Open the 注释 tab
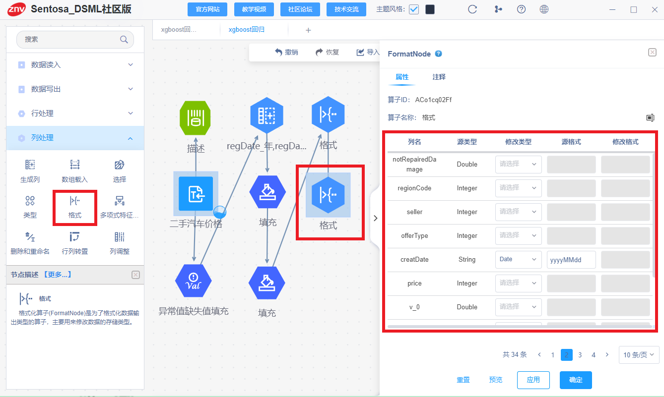This screenshot has height=397, width=664. [439, 77]
